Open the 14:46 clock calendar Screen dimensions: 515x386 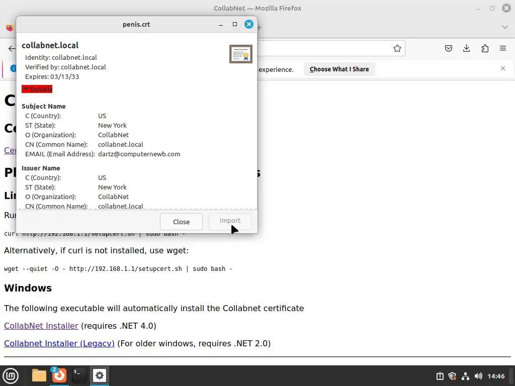point(496,376)
